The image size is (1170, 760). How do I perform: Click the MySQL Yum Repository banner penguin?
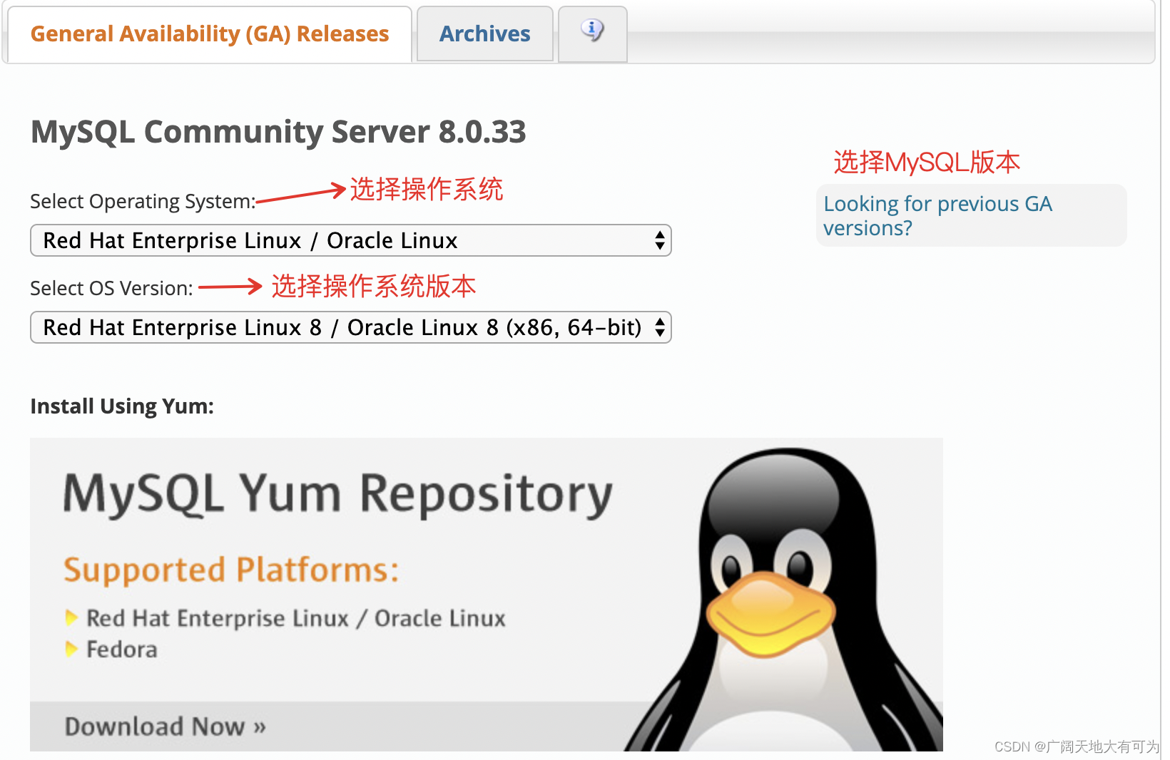tap(785, 599)
